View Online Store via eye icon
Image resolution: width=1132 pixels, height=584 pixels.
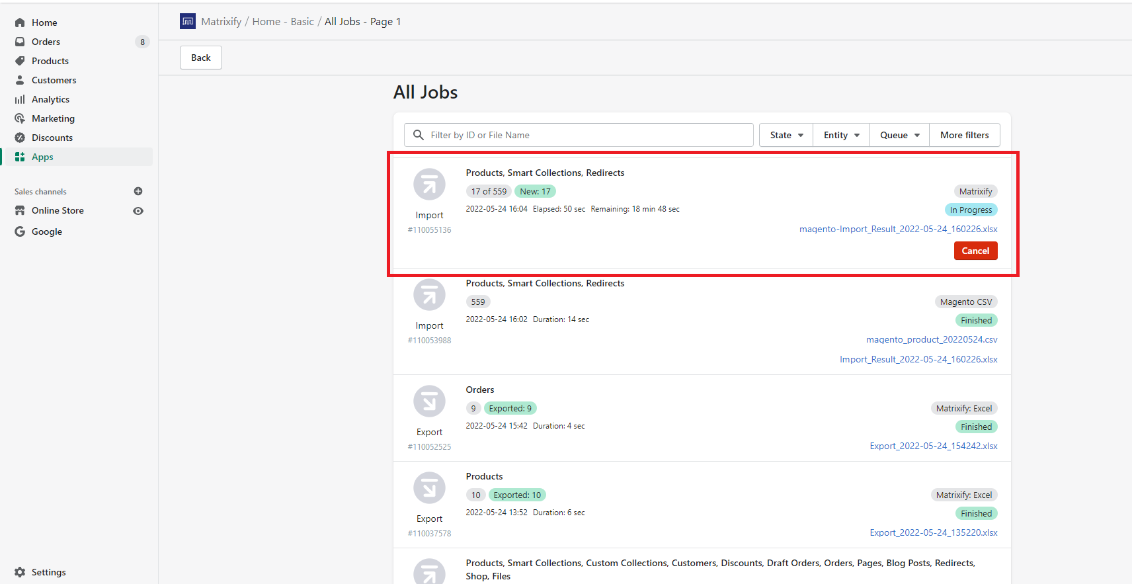tap(138, 211)
